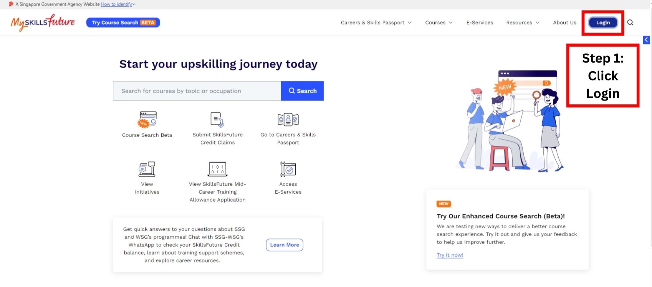Follow the Try it now! link
This screenshot has width=652, height=287.
450,255
